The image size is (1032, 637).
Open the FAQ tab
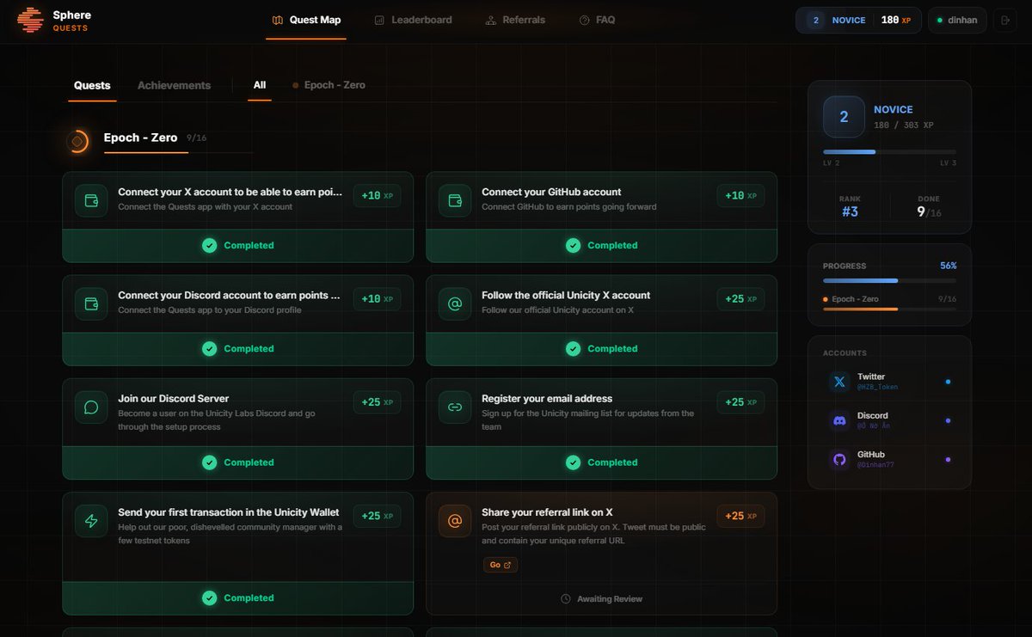click(597, 20)
